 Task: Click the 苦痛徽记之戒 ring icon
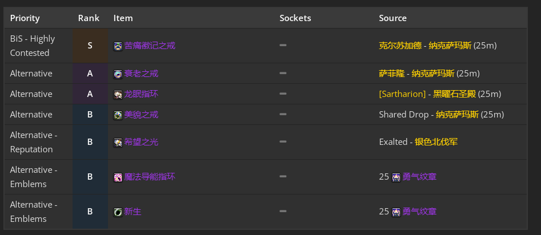click(x=118, y=46)
